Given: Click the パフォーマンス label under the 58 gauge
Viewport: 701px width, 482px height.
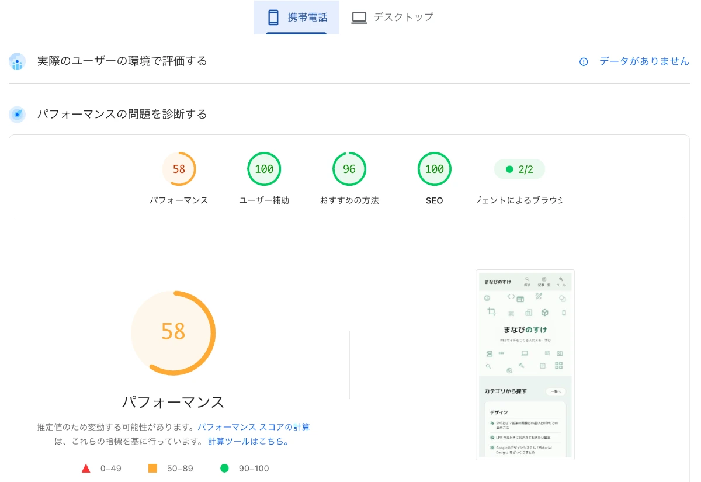Looking at the screenshot, I should (179, 200).
